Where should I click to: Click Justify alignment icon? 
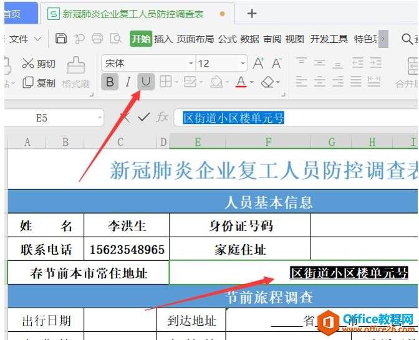(356, 82)
